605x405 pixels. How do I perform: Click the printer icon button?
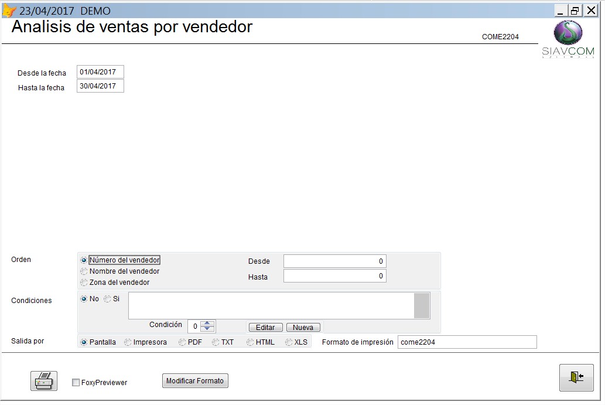click(44, 381)
